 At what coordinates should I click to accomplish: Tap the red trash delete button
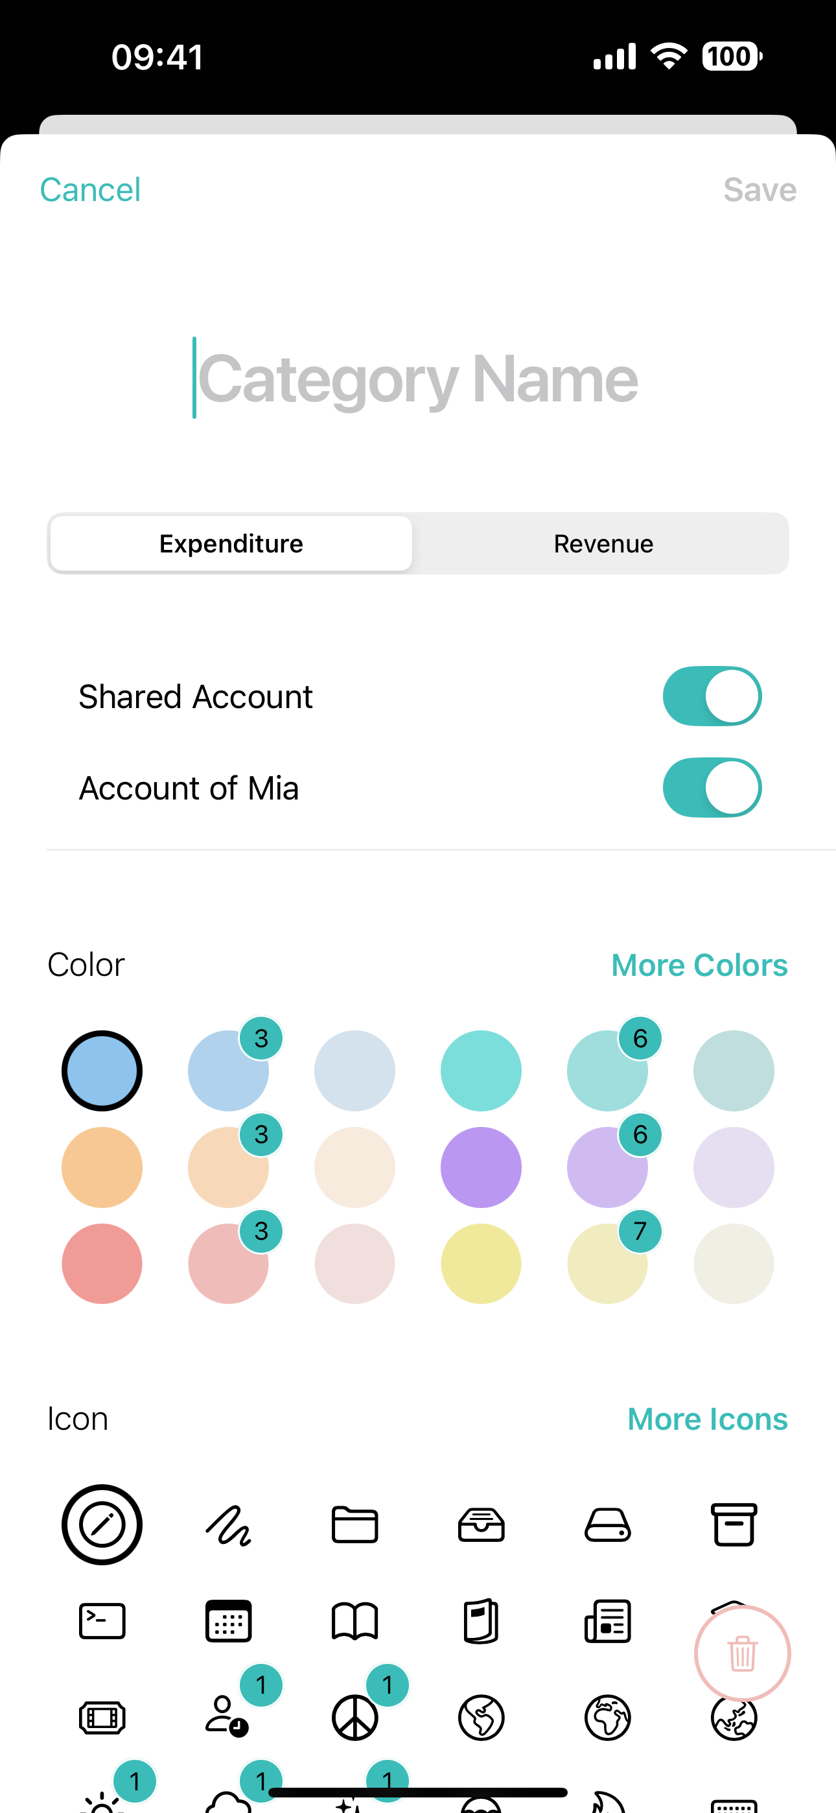743,1653
